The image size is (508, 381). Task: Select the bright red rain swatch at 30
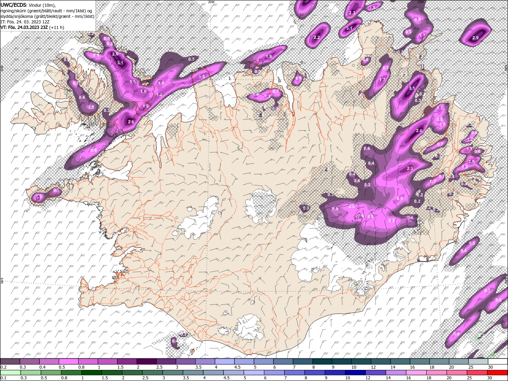click(x=497, y=373)
